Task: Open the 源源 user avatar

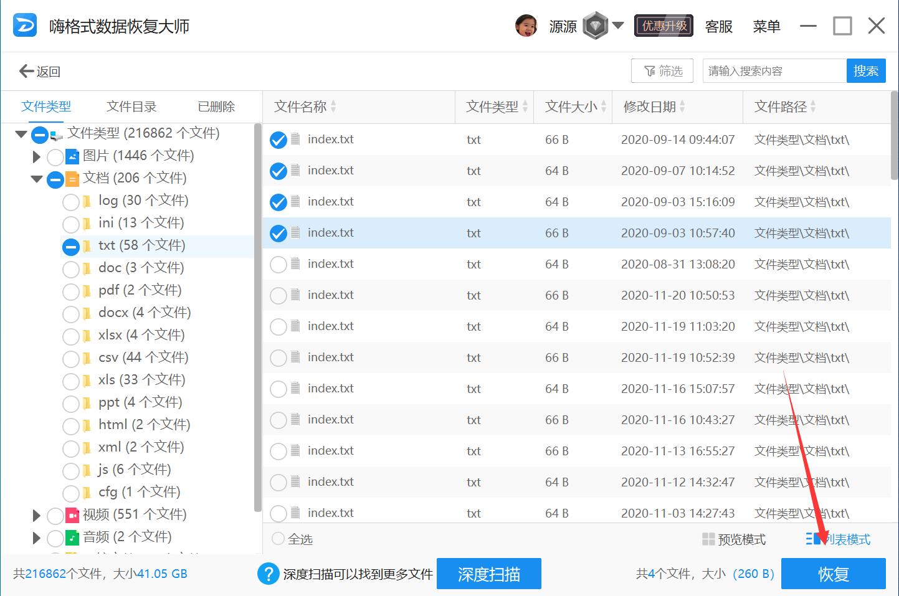Action: [526, 26]
